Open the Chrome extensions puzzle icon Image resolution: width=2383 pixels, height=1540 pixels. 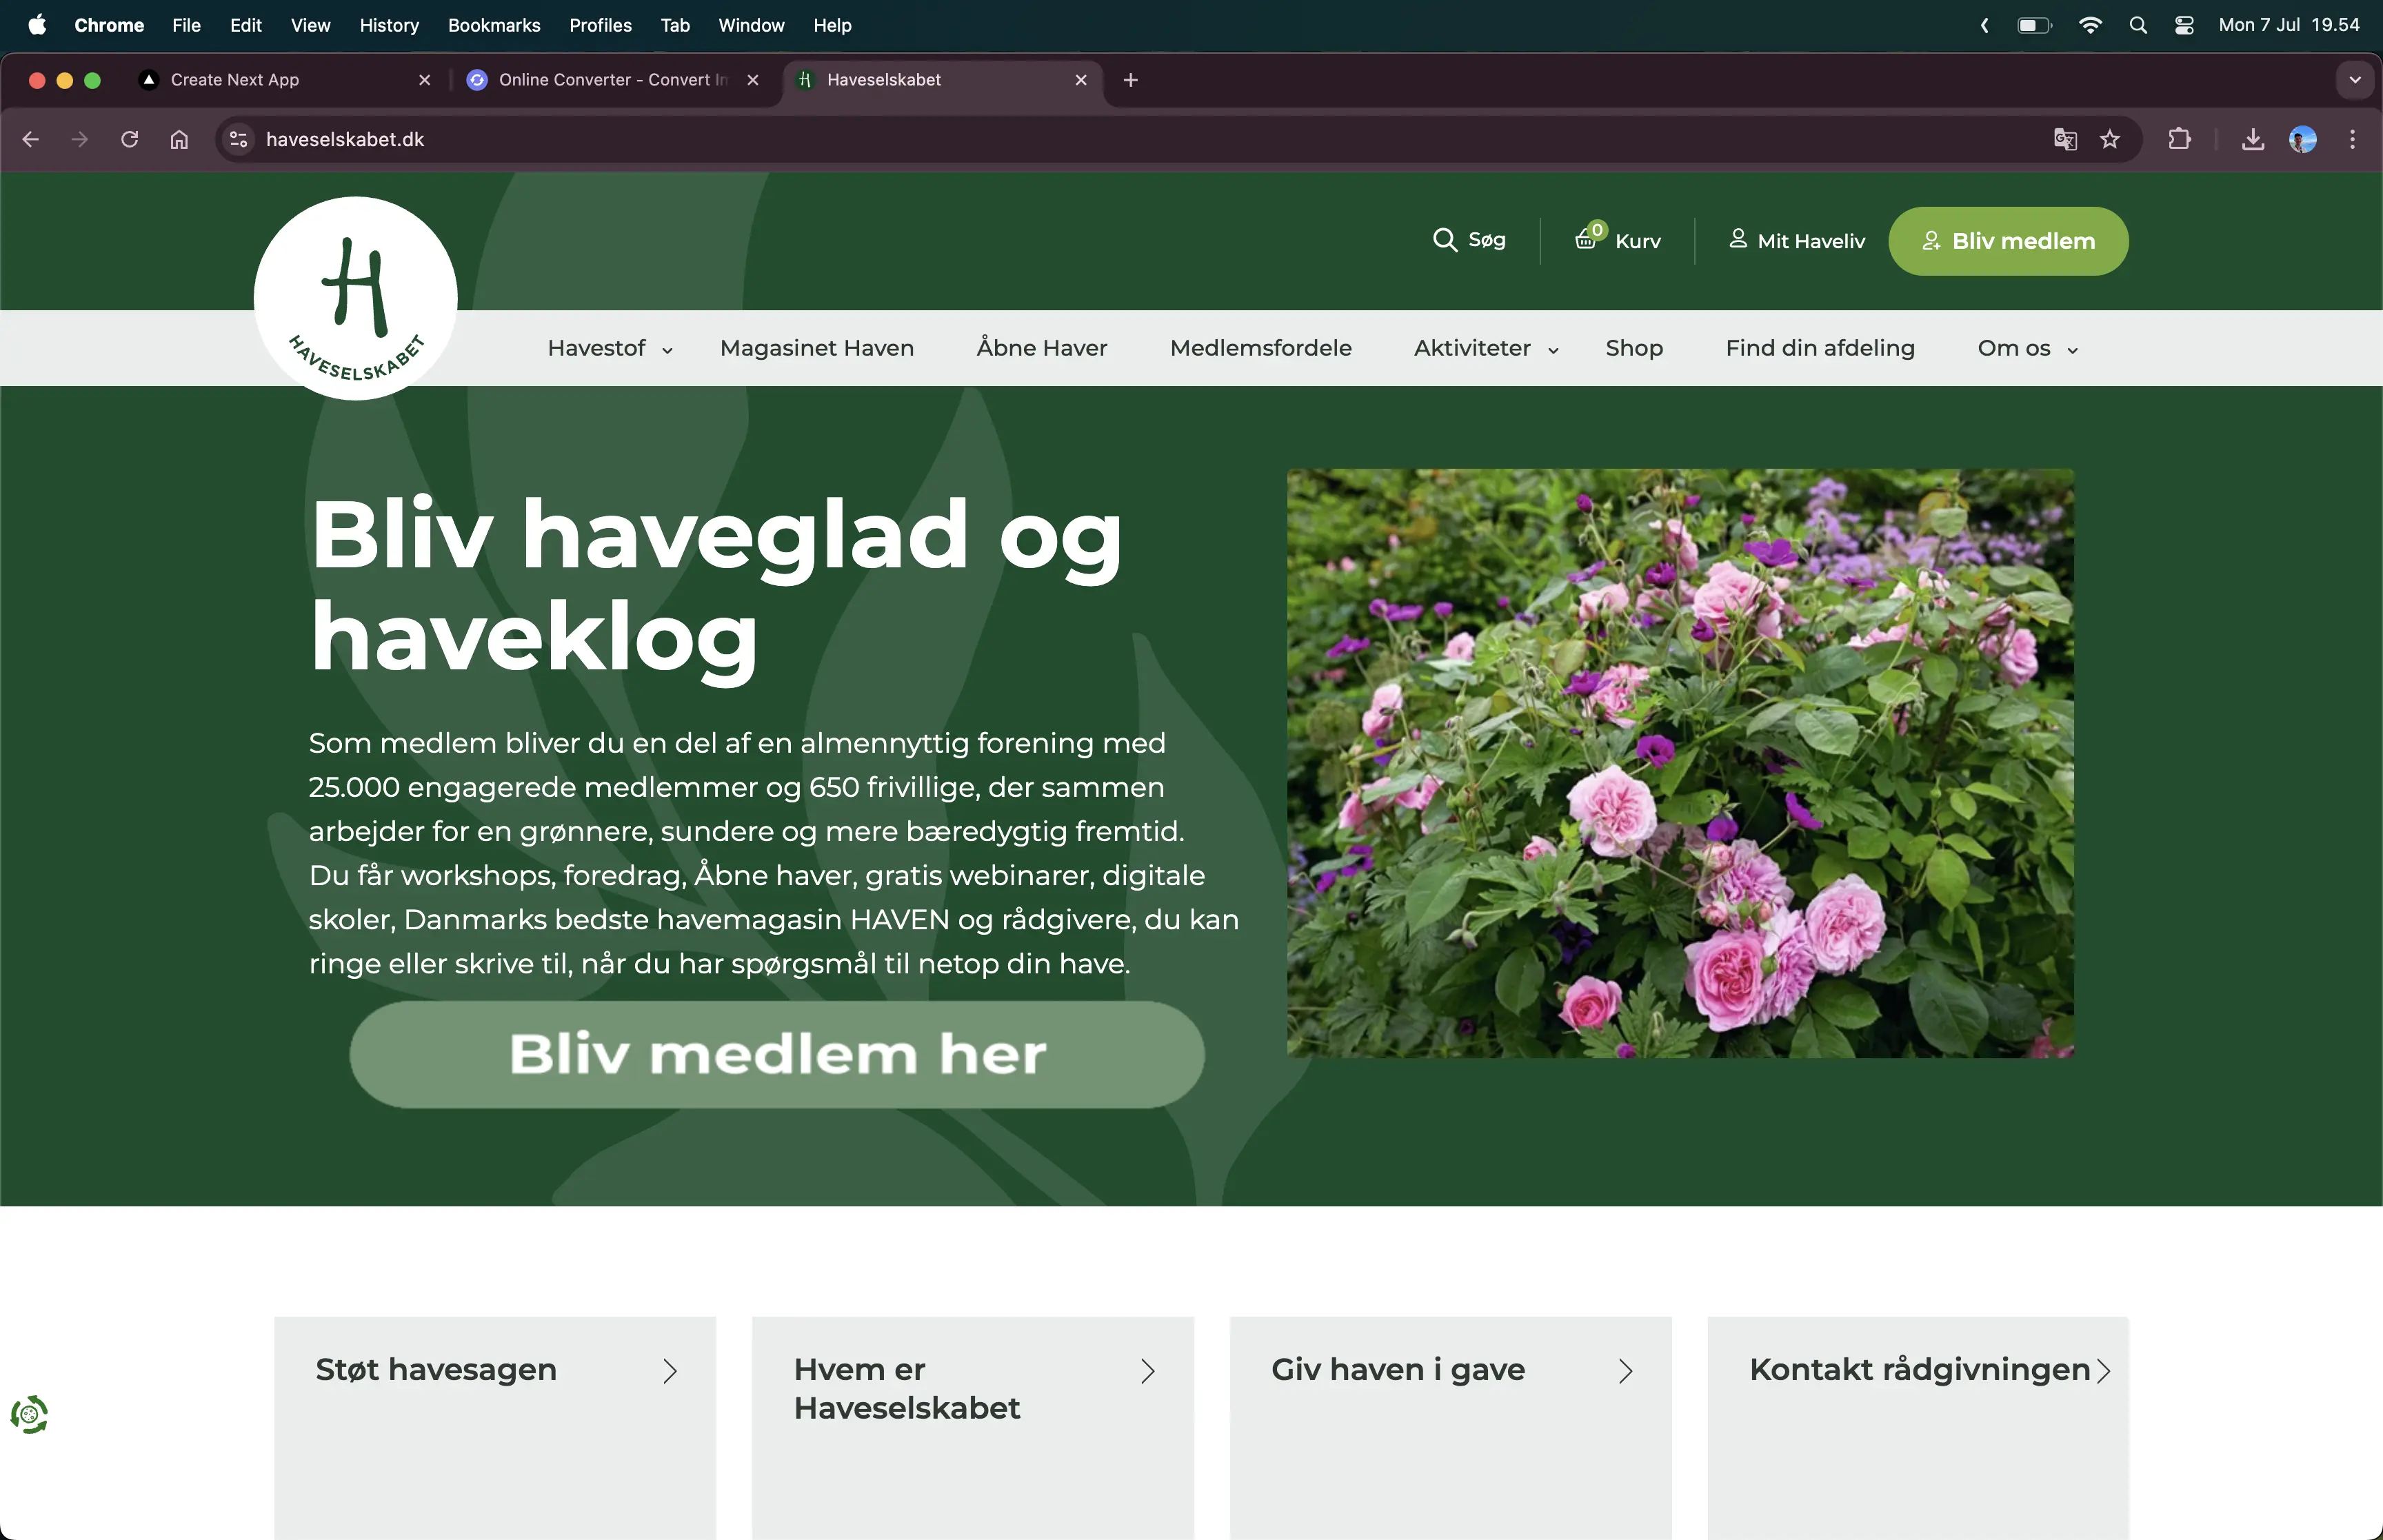[x=2180, y=139]
